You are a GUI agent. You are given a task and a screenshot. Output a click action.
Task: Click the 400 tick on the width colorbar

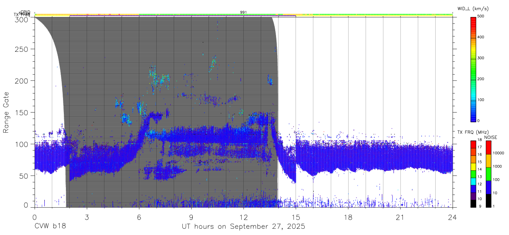(481, 37)
